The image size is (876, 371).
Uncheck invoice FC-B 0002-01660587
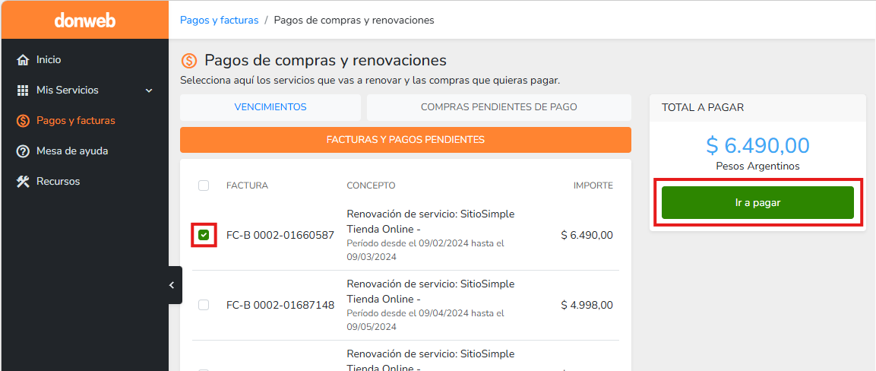[x=204, y=236]
